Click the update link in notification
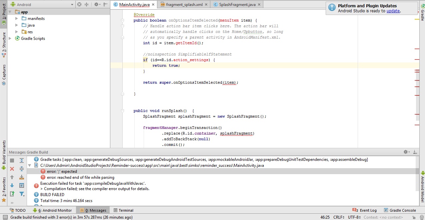Viewport: 425px width, 220px height. (x=393, y=11)
